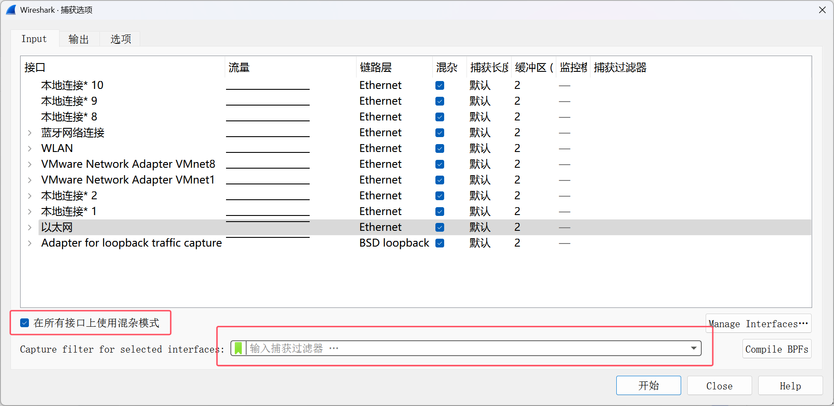Select the 本地连接* 9 interface
Screen dimensions: 834x406
click(69, 101)
